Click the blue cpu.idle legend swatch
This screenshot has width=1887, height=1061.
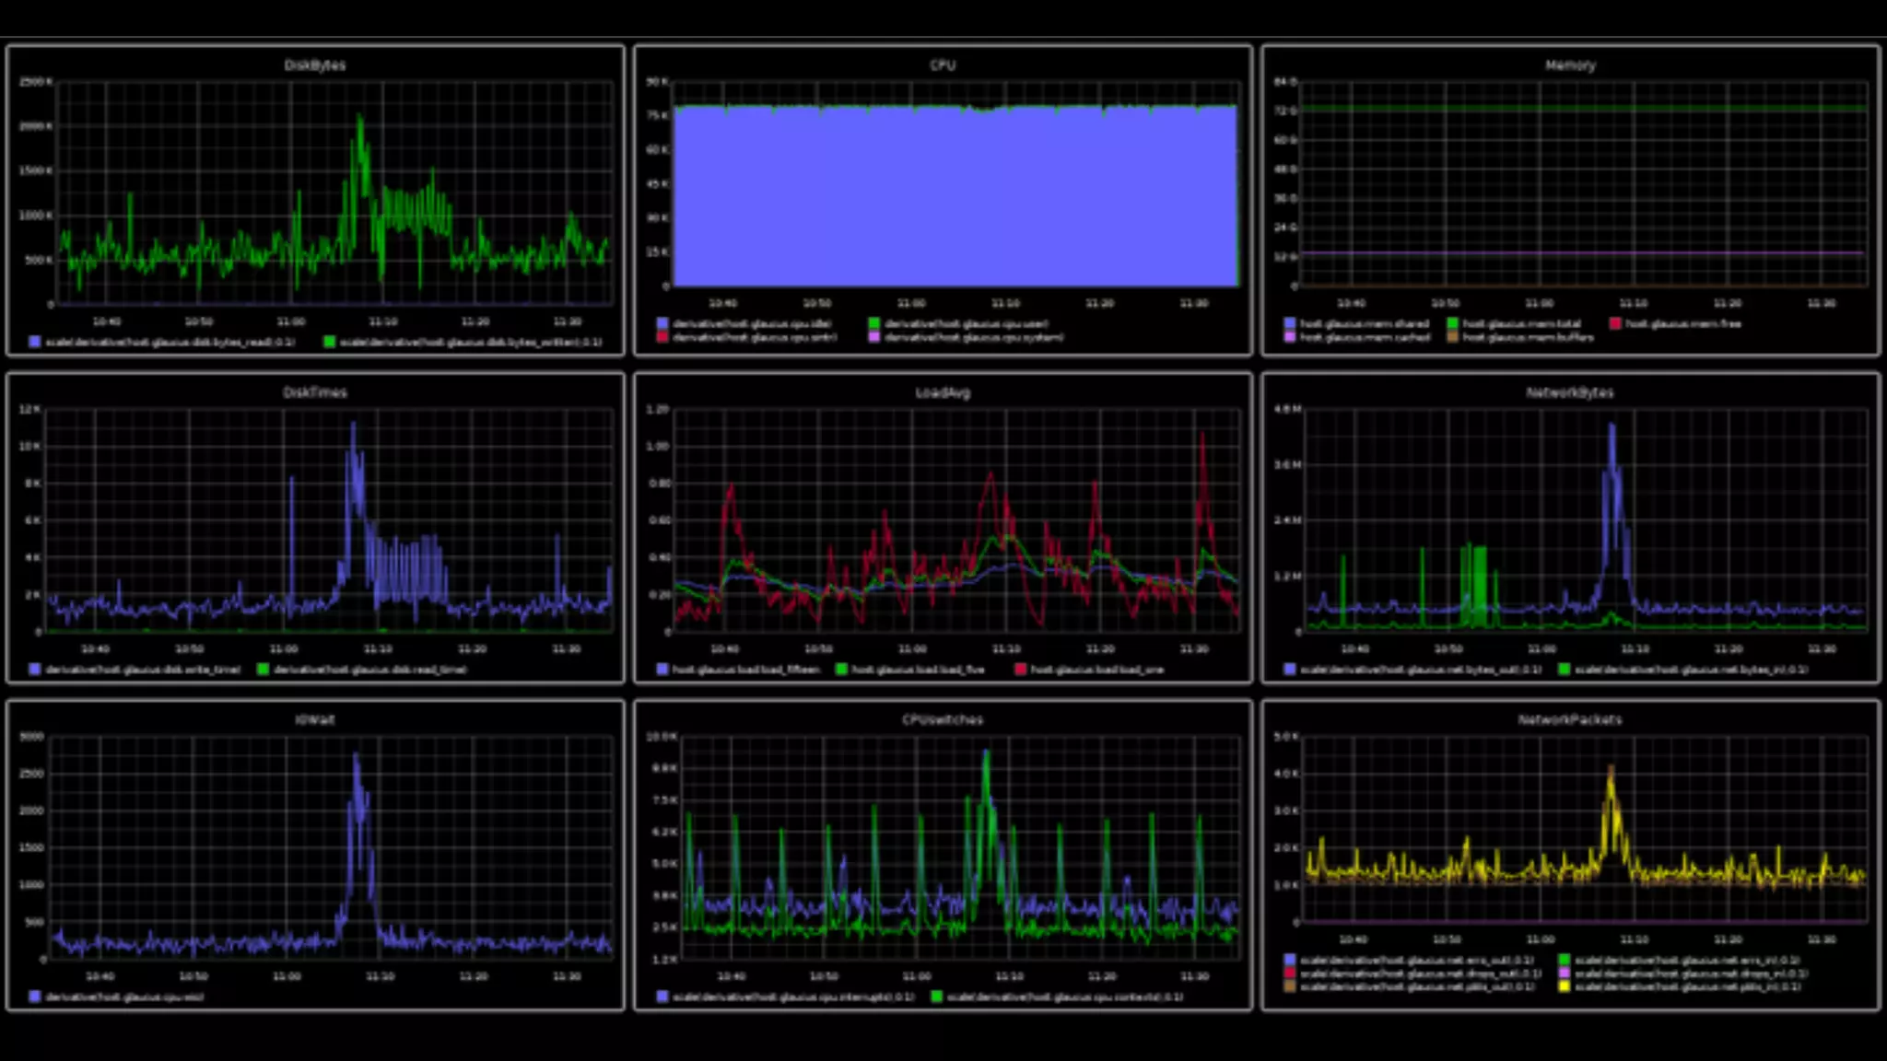662,323
